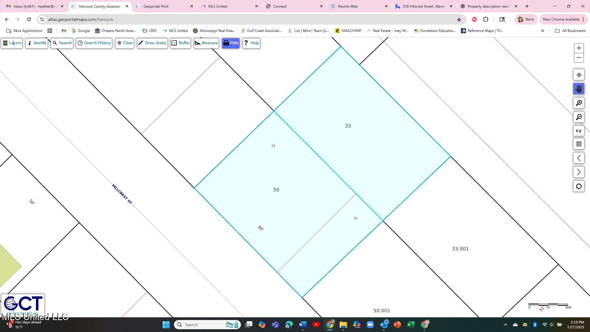590x332 pixels.
Task: Expand the hidden bookmarks chevron
Action: pos(542,31)
